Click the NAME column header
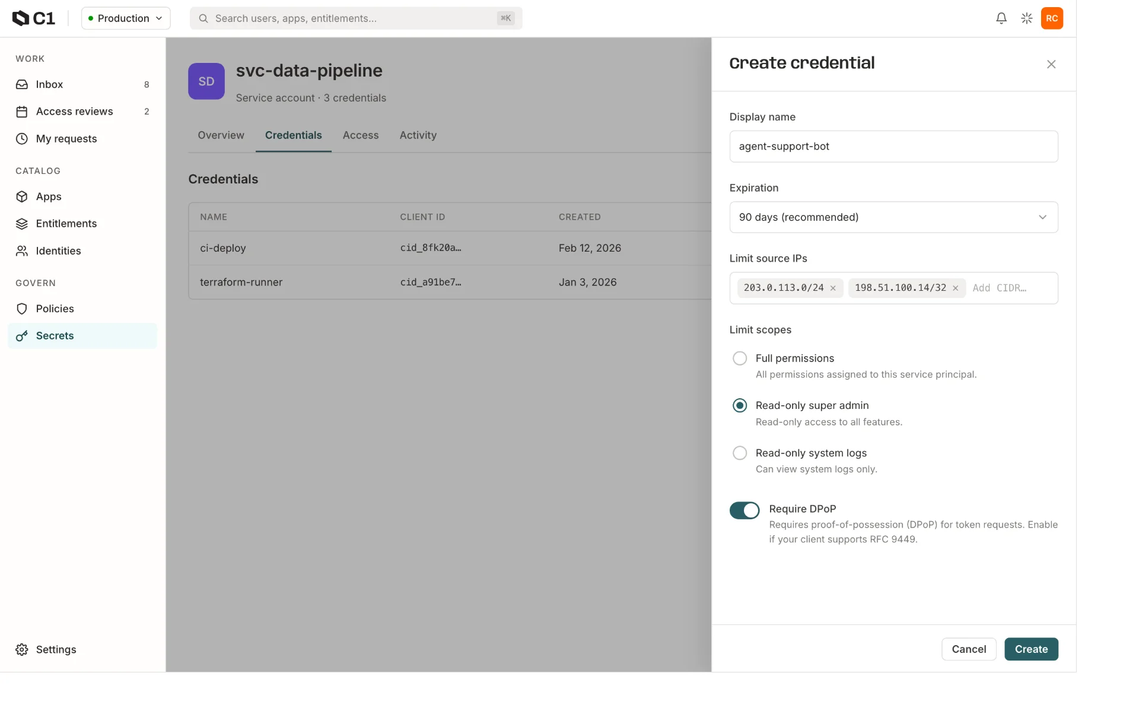The image size is (1139, 711). coord(214,217)
